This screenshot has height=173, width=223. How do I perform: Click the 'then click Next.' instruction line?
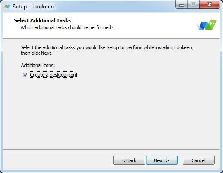(37, 53)
